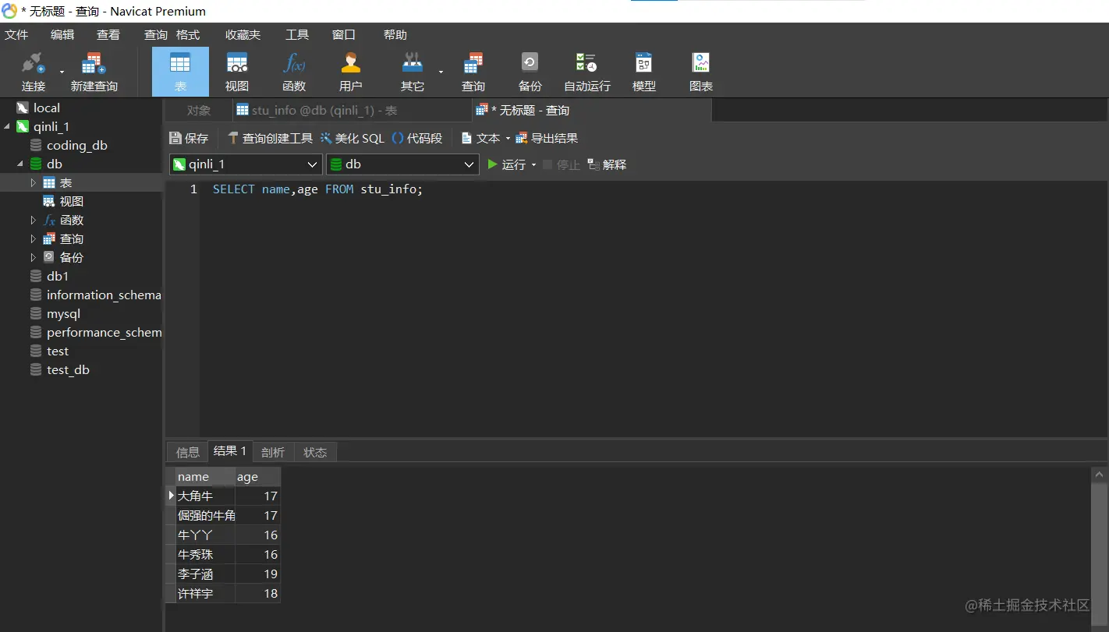Click the 导出结果 export result button
Screen dimensions: 1109x632
tap(547, 138)
